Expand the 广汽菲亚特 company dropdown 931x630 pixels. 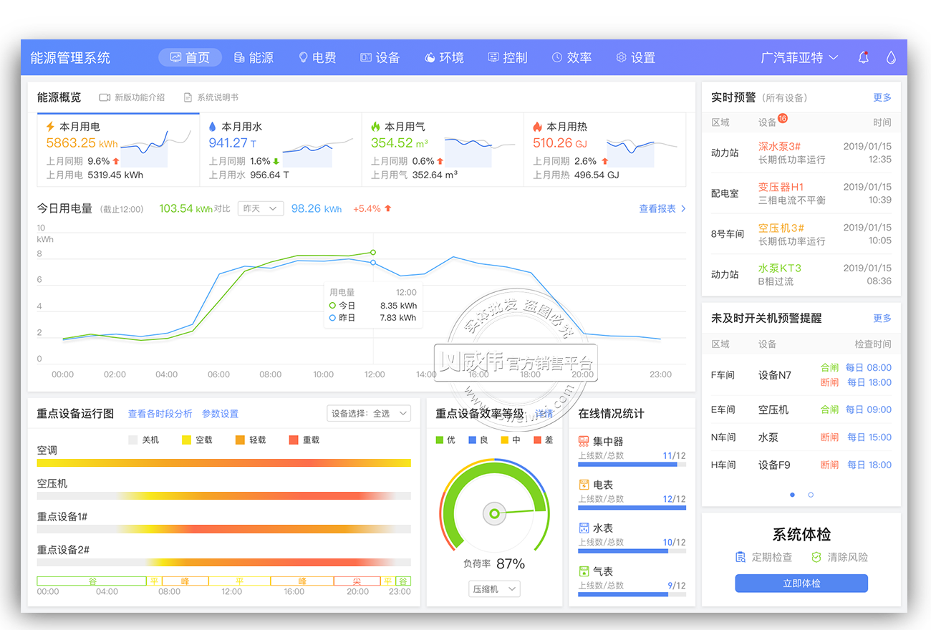pyautogui.click(x=799, y=57)
